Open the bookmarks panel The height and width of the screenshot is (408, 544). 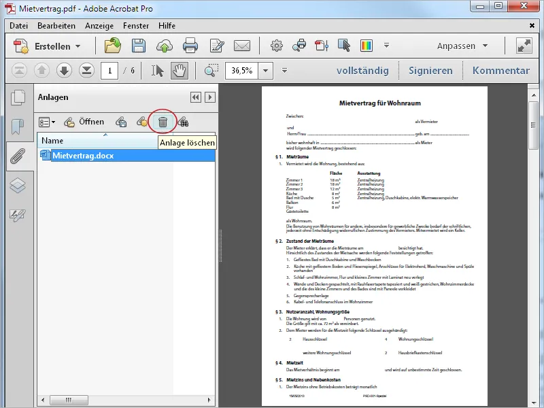tap(18, 126)
